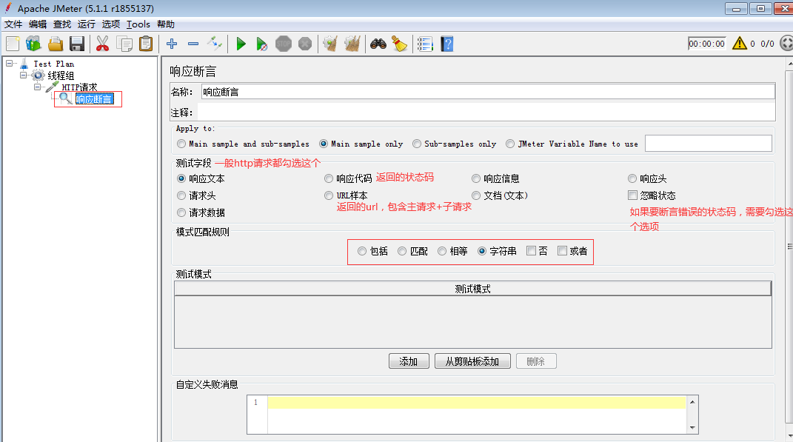Collapse the Test Plan tree expander
The height and width of the screenshot is (442, 793).
click(x=9, y=63)
